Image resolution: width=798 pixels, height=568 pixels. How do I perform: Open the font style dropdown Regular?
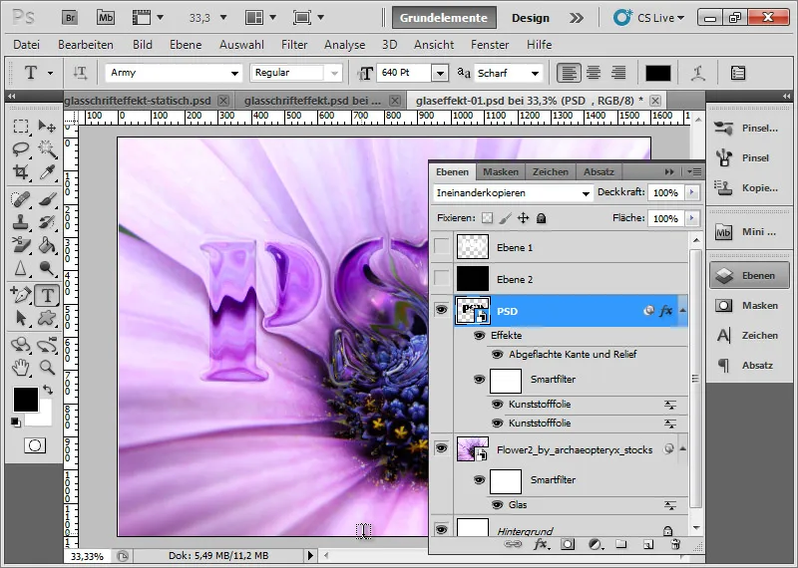click(x=334, y=73)
